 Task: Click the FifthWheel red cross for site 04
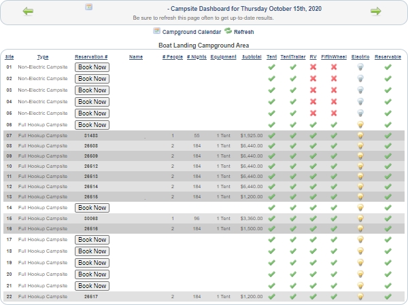[x=334, y=102]
